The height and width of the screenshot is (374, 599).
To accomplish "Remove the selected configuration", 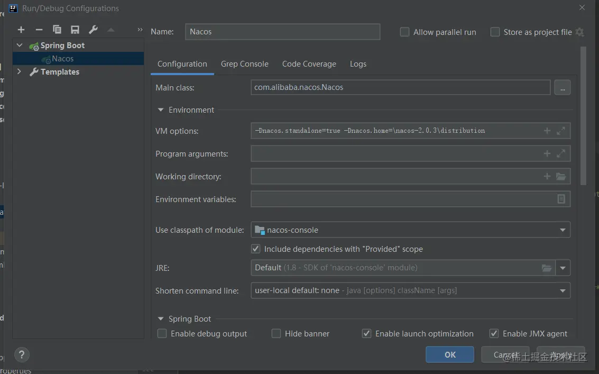I will (x=39, y=30).
